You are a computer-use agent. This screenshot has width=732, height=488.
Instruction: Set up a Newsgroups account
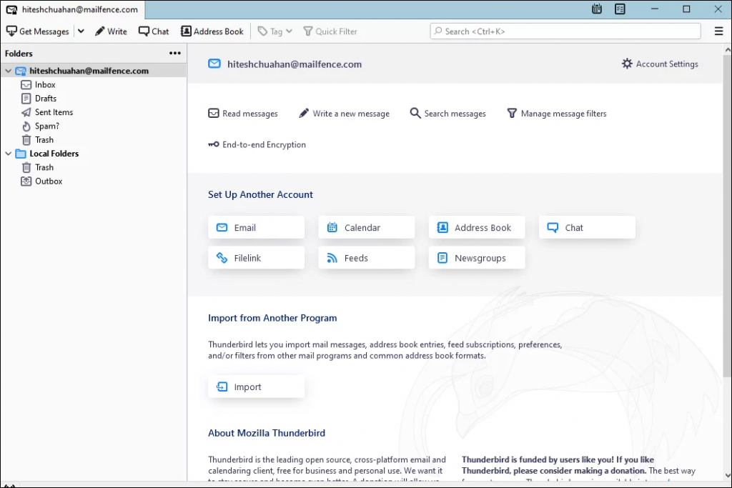coord(477,258)
